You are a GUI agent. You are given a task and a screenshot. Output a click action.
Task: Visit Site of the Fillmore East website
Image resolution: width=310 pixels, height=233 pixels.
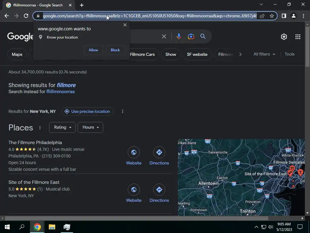134,193
